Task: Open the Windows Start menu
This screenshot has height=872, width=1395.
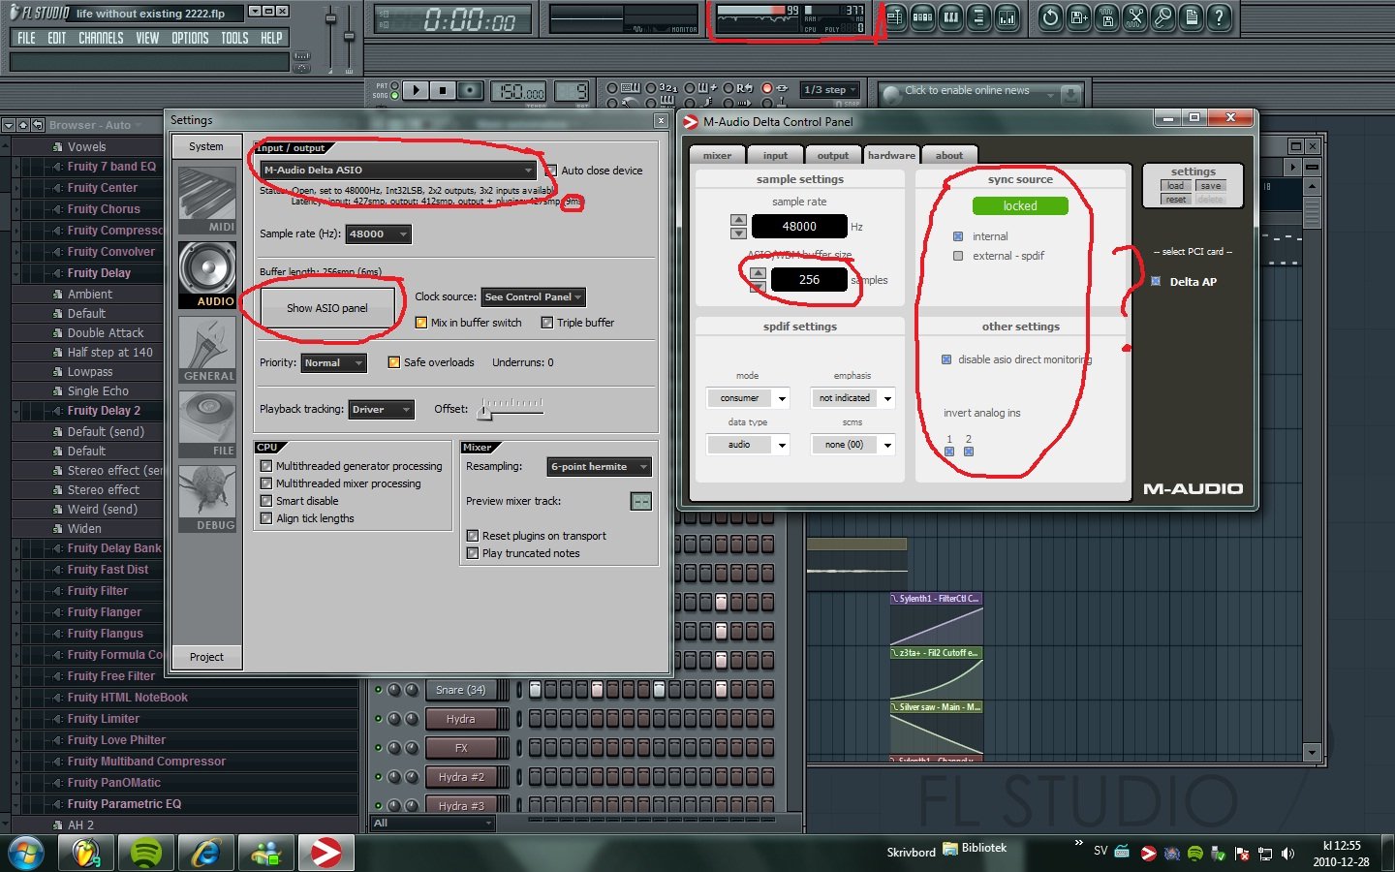Action: click(x=26, y=854)
